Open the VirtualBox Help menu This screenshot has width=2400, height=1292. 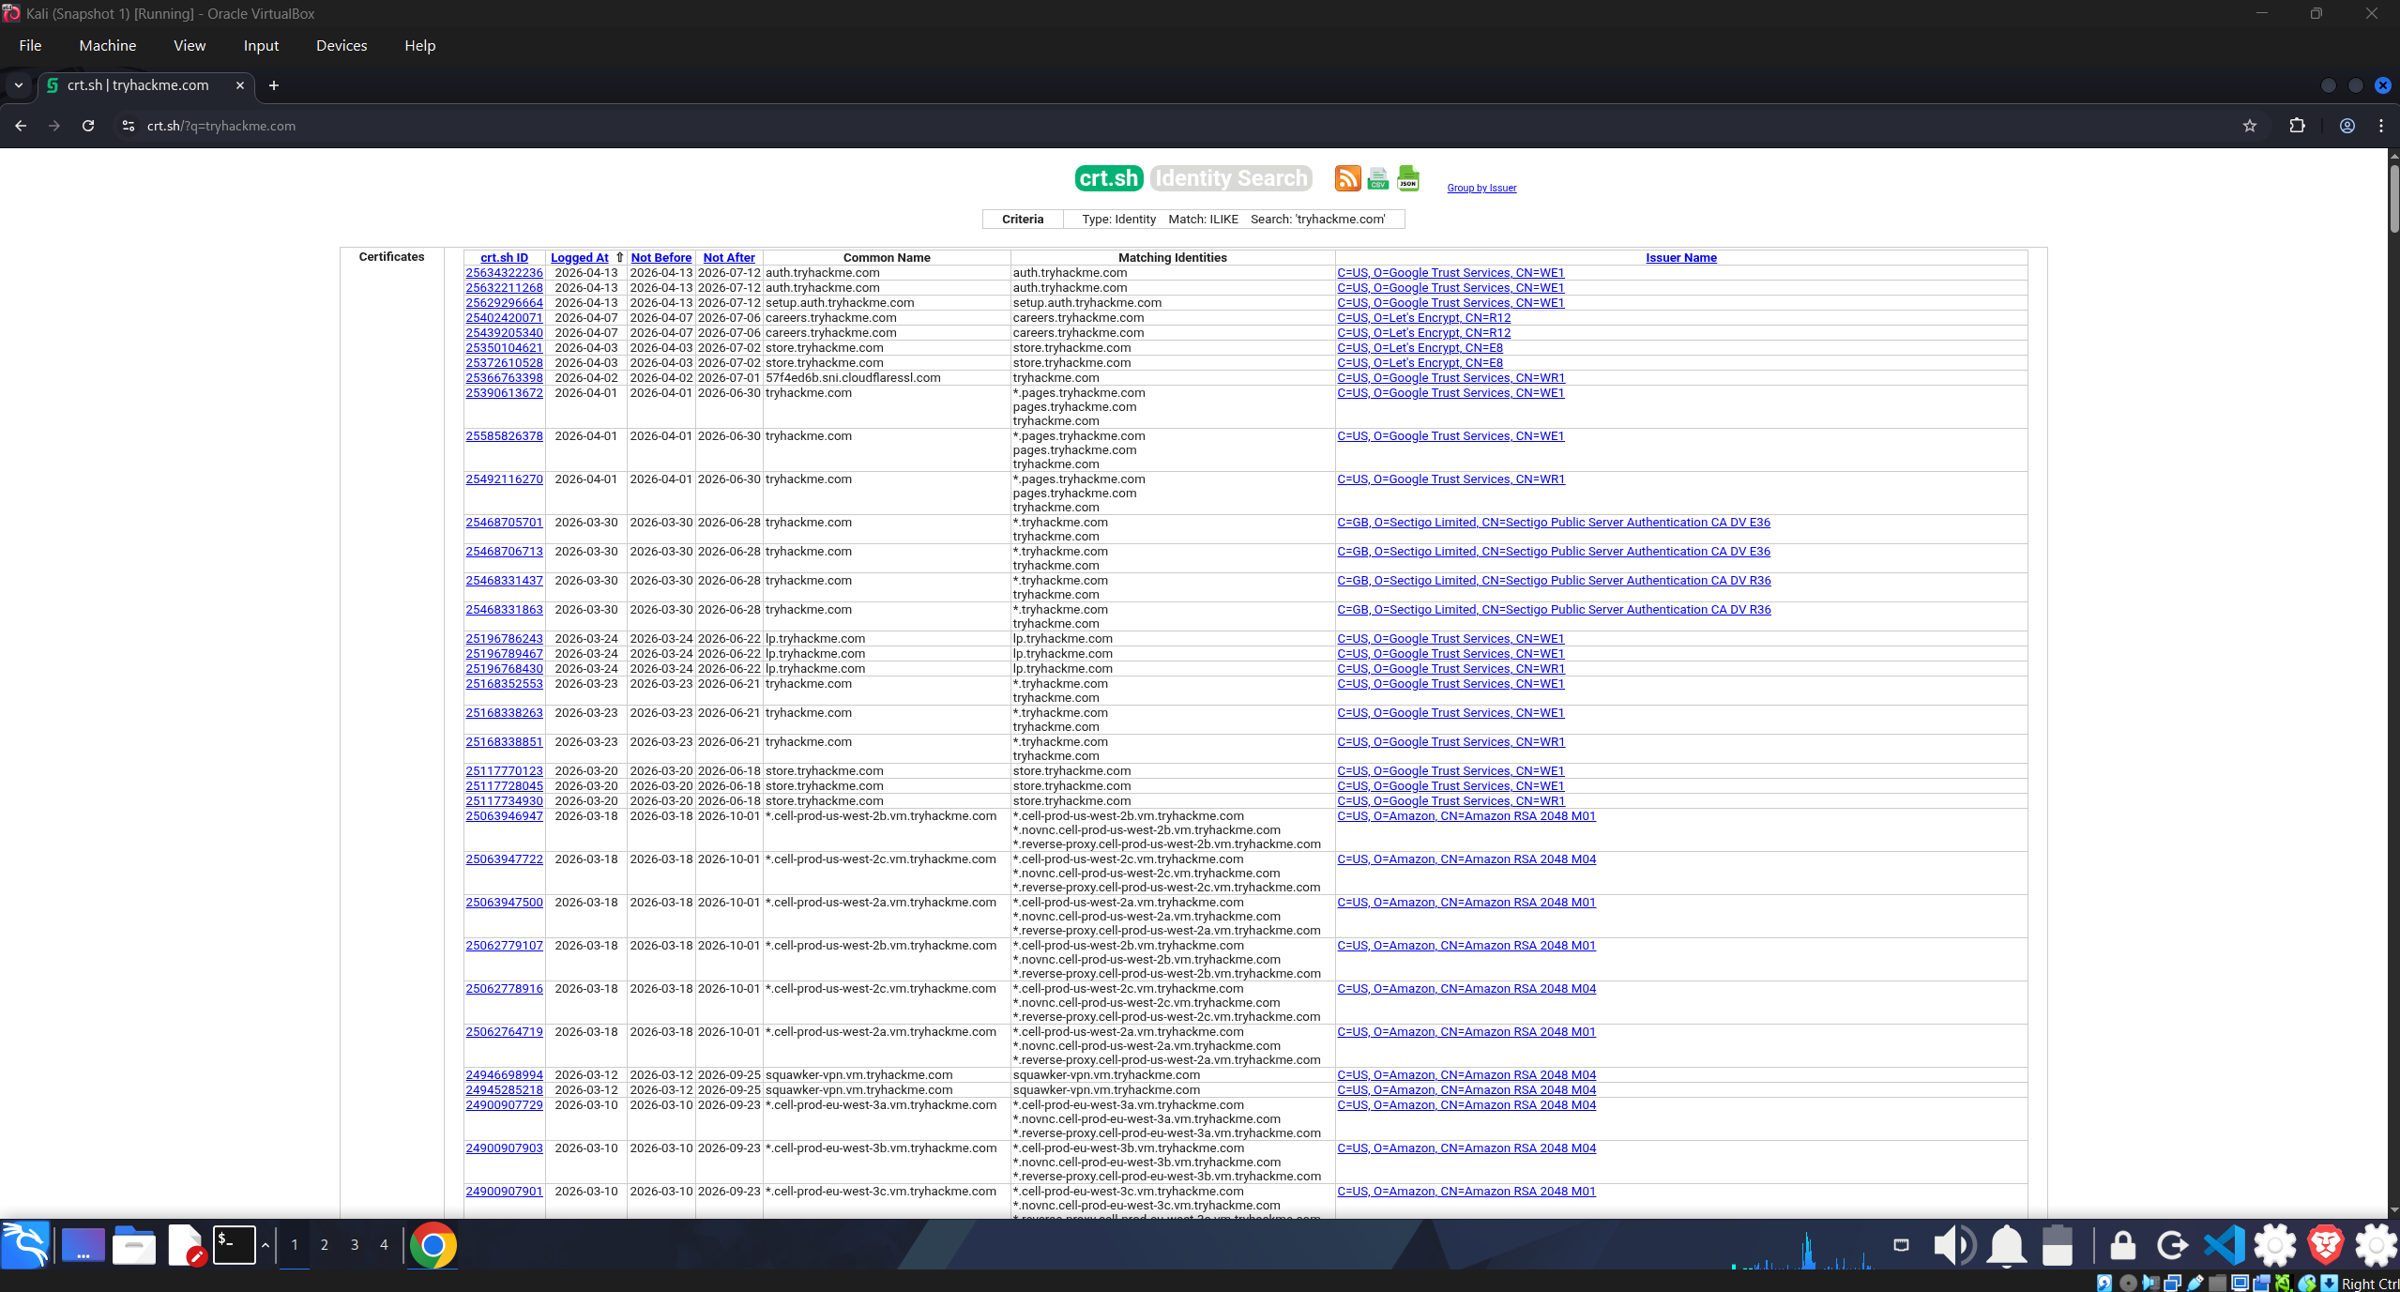tap(419, 45)
